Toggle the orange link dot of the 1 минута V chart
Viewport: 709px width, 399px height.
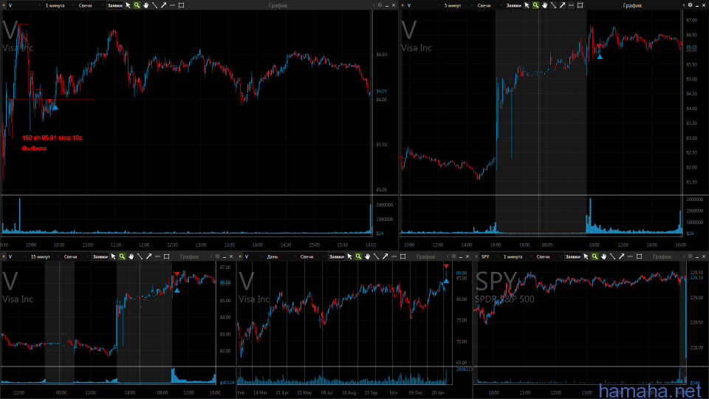4,5
